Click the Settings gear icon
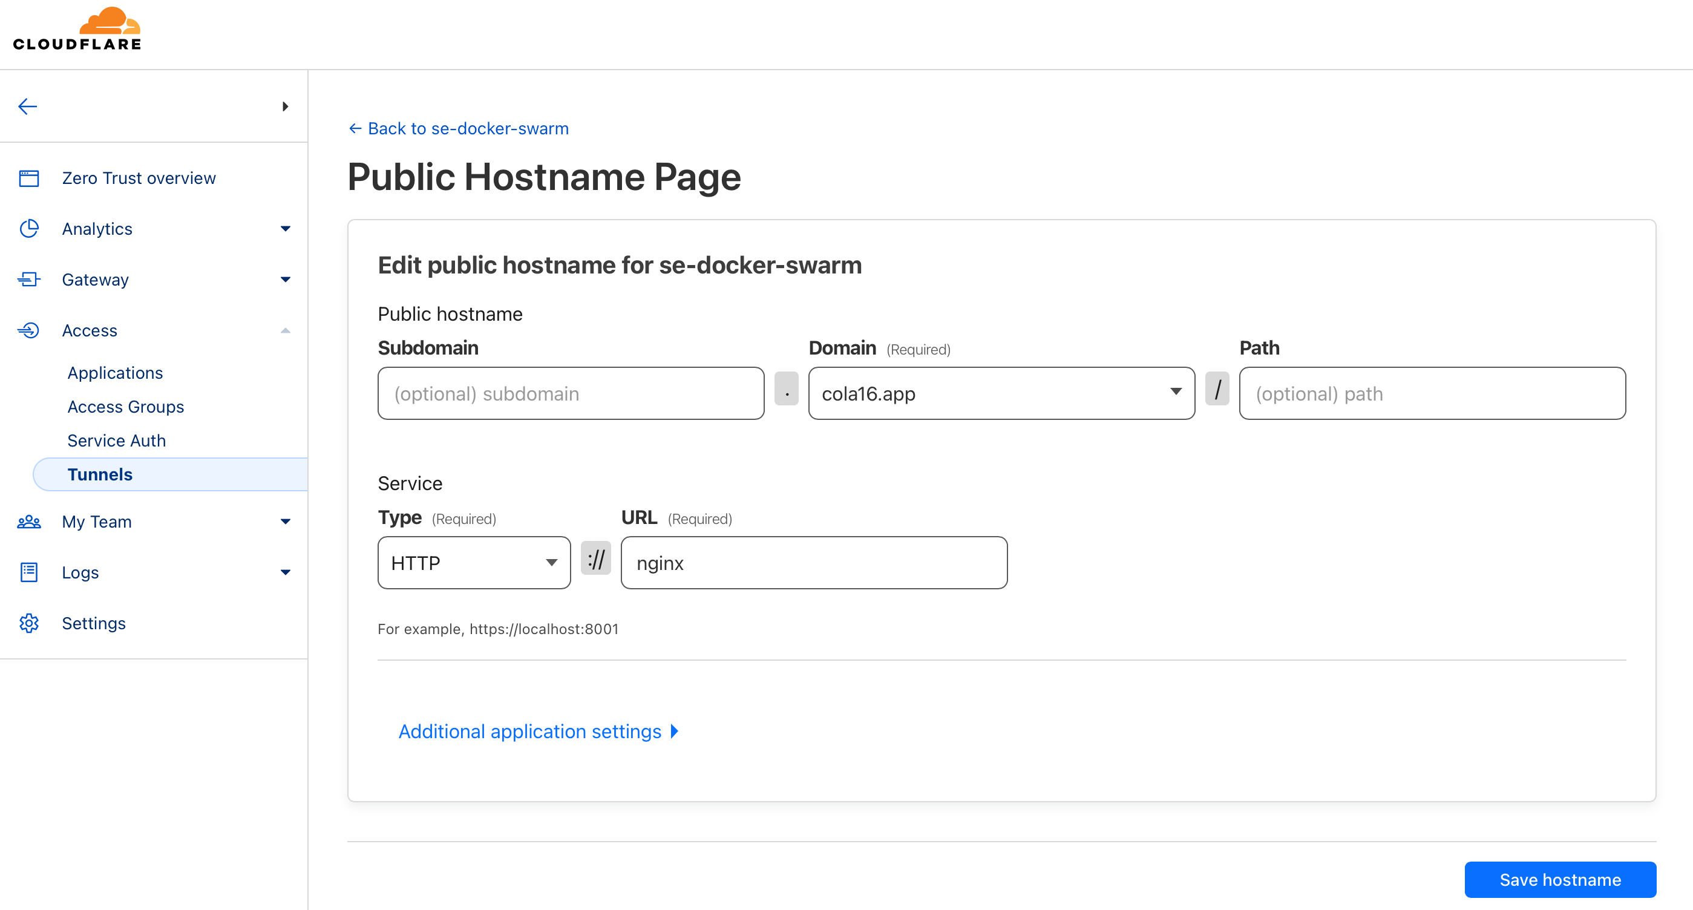 [29, 623]
